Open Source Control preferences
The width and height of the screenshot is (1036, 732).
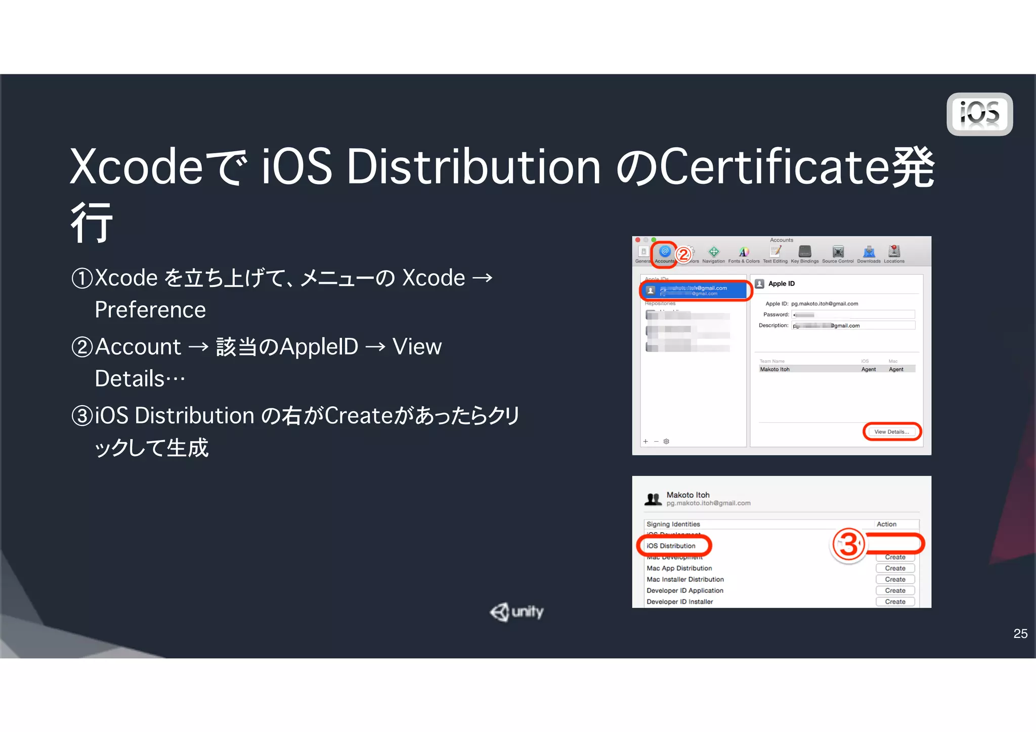tap(838, 254)
